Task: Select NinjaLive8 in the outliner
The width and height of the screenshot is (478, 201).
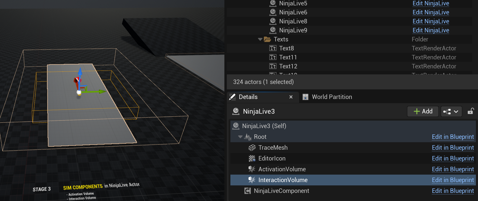Action: click(293, 21)
